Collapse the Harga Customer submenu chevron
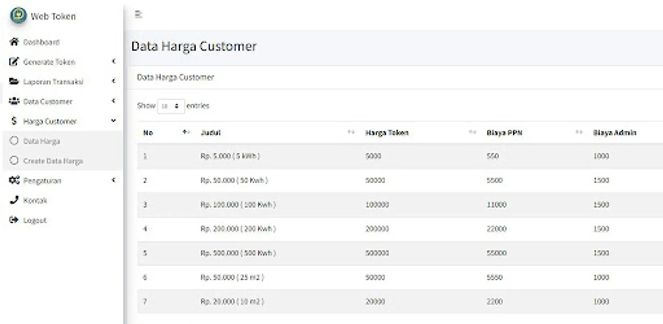This screenshot has height=324, width=663. point(114,121)
